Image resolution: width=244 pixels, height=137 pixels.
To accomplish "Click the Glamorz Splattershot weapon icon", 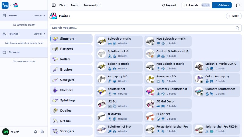I will tap(199, 91).
